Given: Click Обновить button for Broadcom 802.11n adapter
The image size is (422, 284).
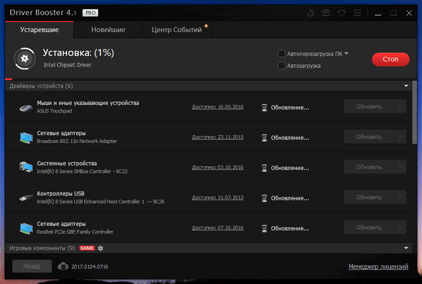Looking at the screenshot, I should (x=369, y=137).
